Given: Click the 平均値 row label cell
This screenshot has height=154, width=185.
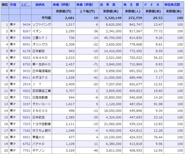Looking at the screenshot, I should [46, 18].
